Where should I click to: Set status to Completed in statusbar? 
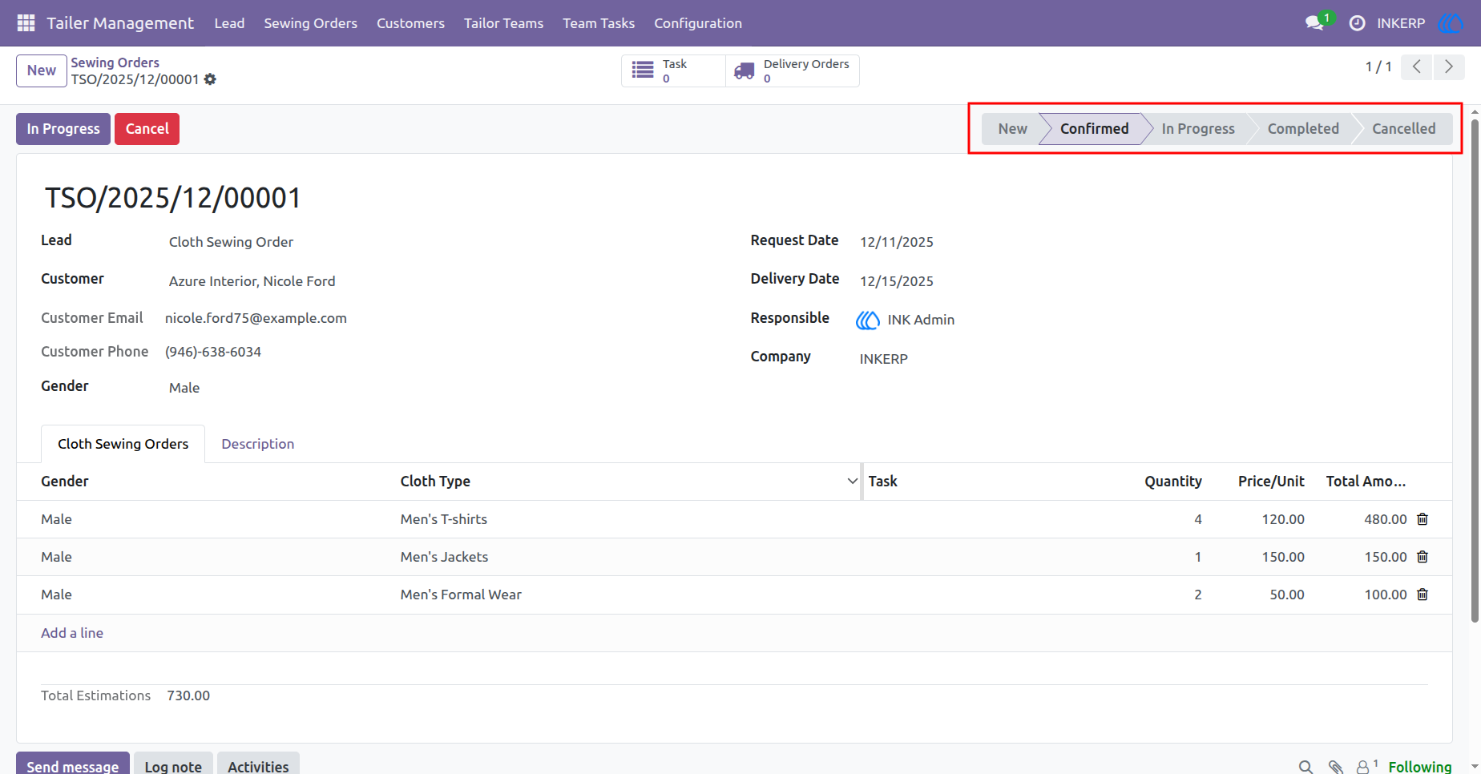pyautogui.click(x=1303, y=129)
